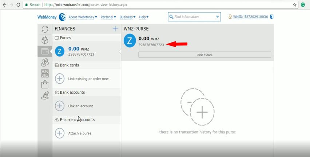
Task: Click the WebMoney globe logo
Action: click(x=62, y=17)
